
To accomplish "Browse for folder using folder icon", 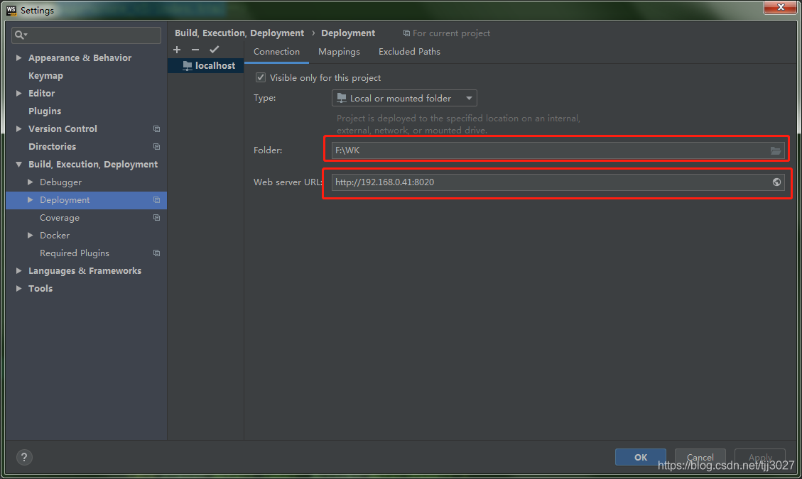I will (776, 150).
